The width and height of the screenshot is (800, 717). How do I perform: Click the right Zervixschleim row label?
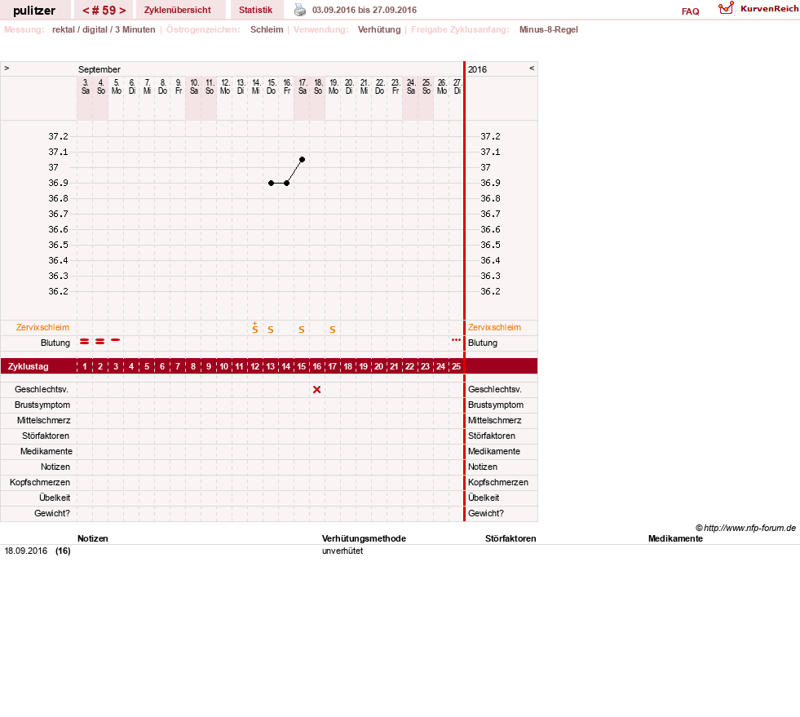494,328
